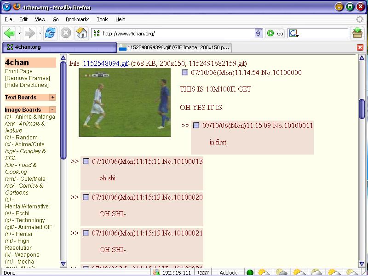Open the Home page icon

coord(82,33)
